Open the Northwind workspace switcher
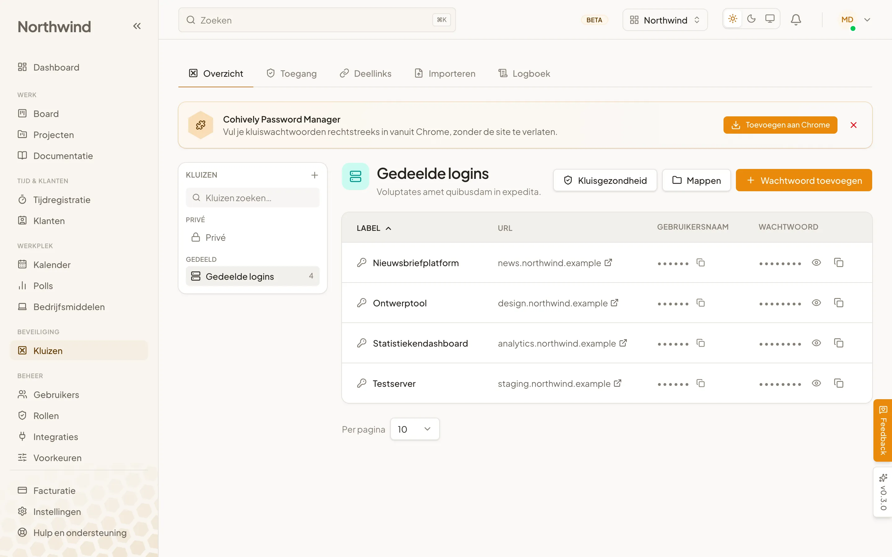Viewport: 892px width, 557px height. pos(665,20)
